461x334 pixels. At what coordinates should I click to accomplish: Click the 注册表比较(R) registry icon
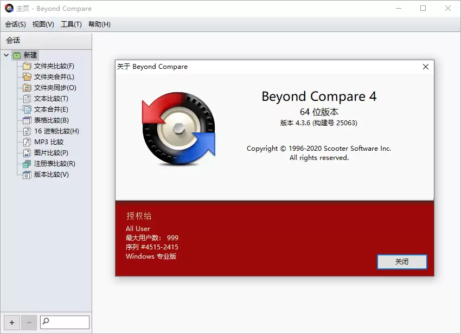click(27, 164)
